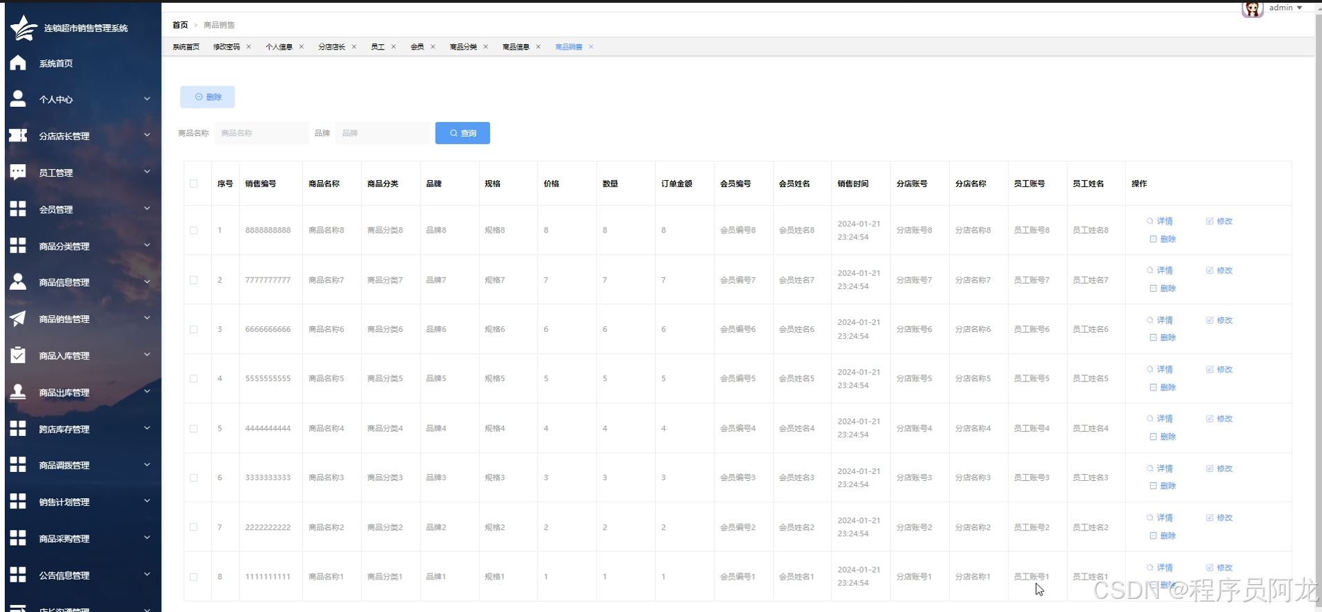Close the 商品信息 tab
This screenshot has width=1322, height=612.
(x=538, y=47)
